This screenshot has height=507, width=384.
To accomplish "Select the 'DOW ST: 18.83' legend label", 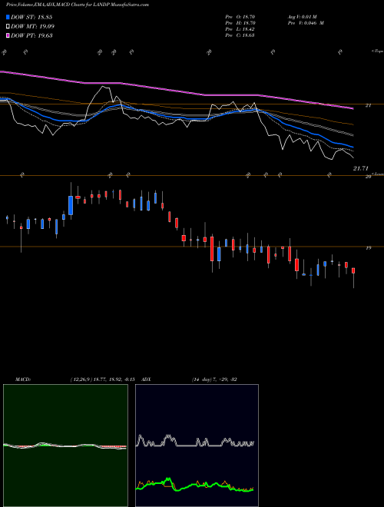I will click(x=31, y=17).
